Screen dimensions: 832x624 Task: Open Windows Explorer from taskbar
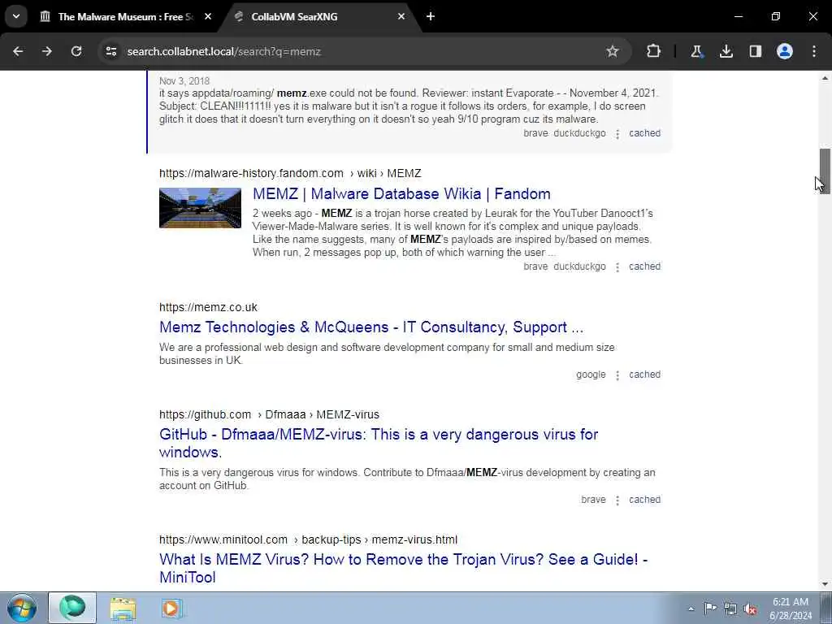(x=123, y=608)
